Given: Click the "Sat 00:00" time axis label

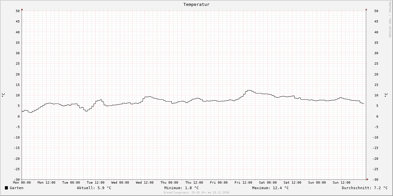Looking at the screenshot, I should (x=268, y=183).
